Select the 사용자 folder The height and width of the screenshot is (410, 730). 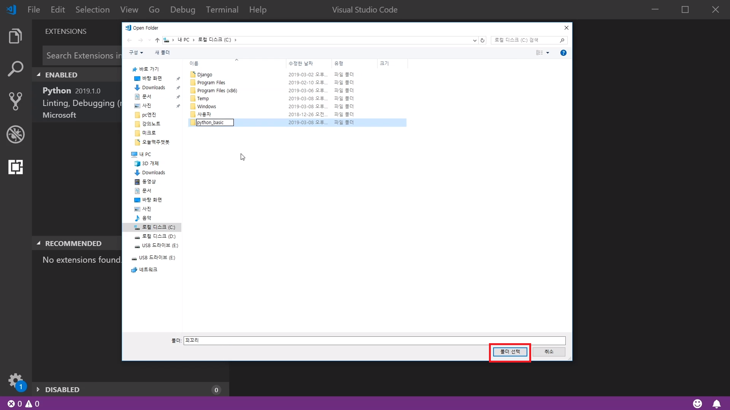point(204,114)
